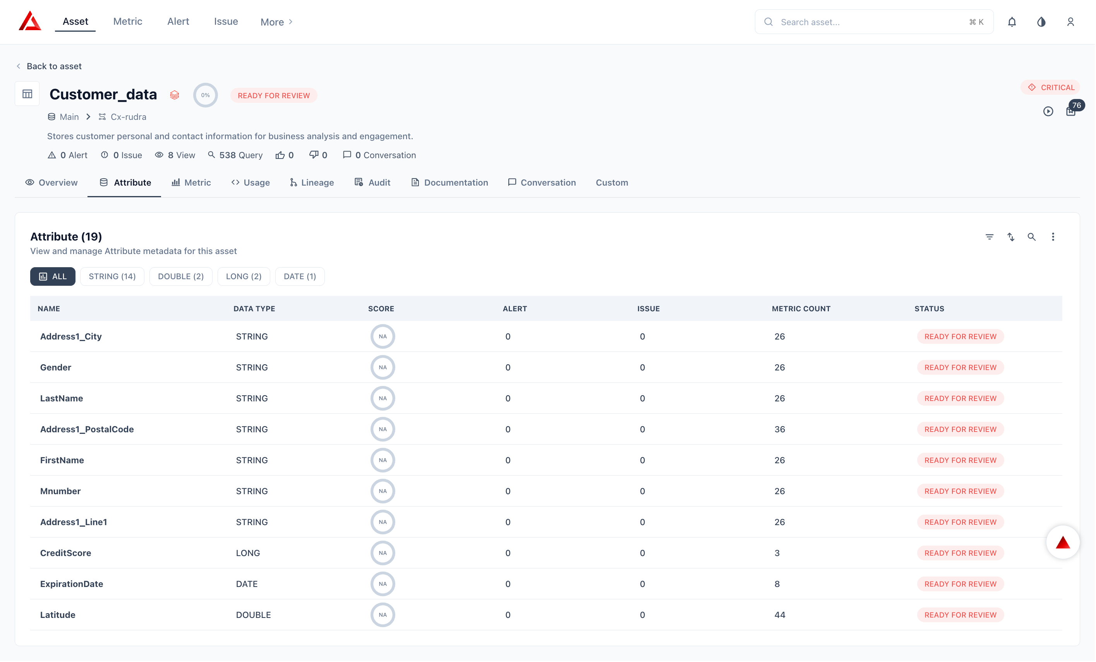Click the run play icon at top right
This screenshot has width=1096, height=662.
tap(1049, 111)
